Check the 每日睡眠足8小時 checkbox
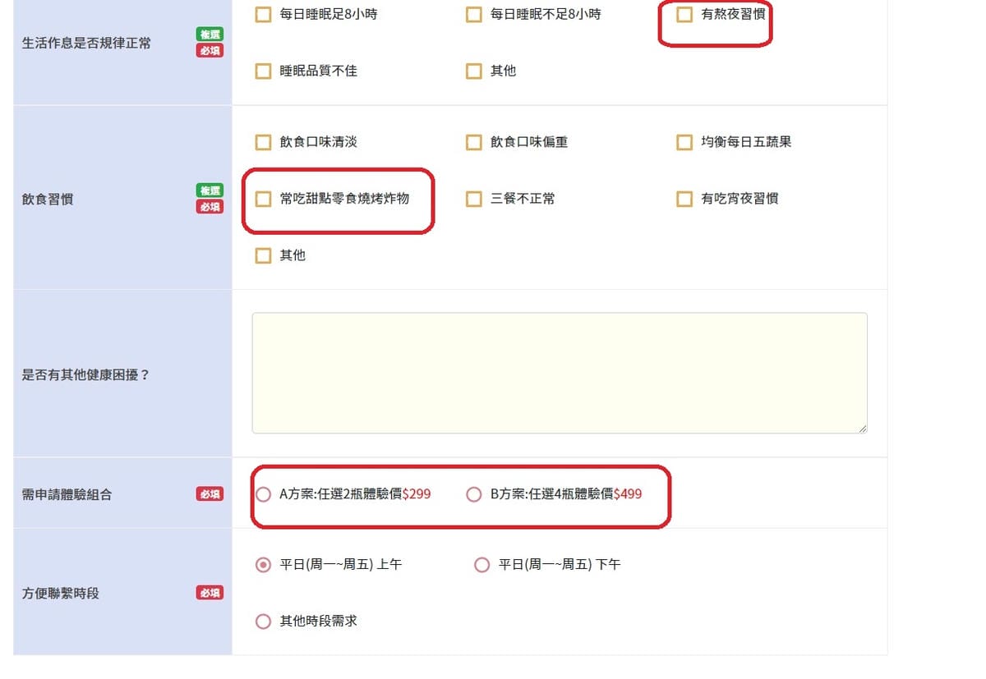Viewport: 986px width, 679px height. (x=263, y=14)
